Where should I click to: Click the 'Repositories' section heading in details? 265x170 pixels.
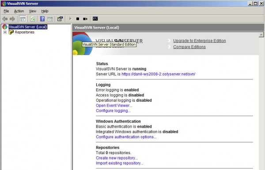(x=107, y=148)
